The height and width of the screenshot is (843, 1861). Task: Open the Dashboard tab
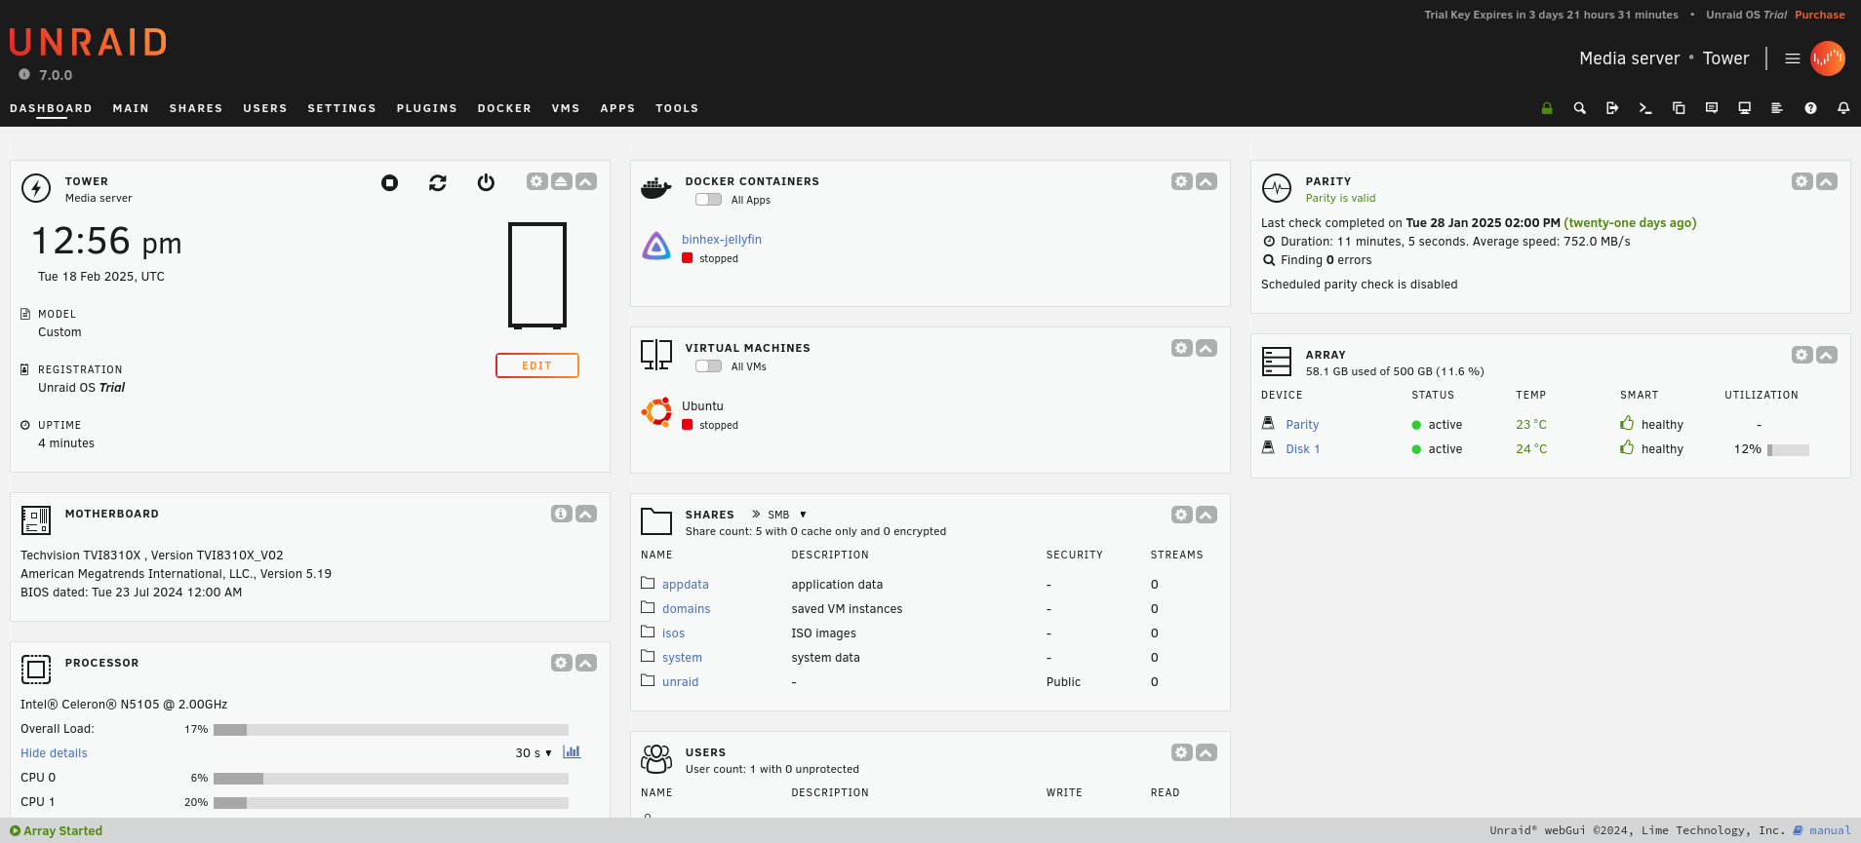pyautogui.click(x=51, y=108)
